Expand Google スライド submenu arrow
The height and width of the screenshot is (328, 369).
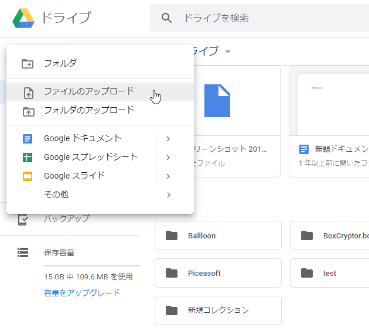(168, 176)
